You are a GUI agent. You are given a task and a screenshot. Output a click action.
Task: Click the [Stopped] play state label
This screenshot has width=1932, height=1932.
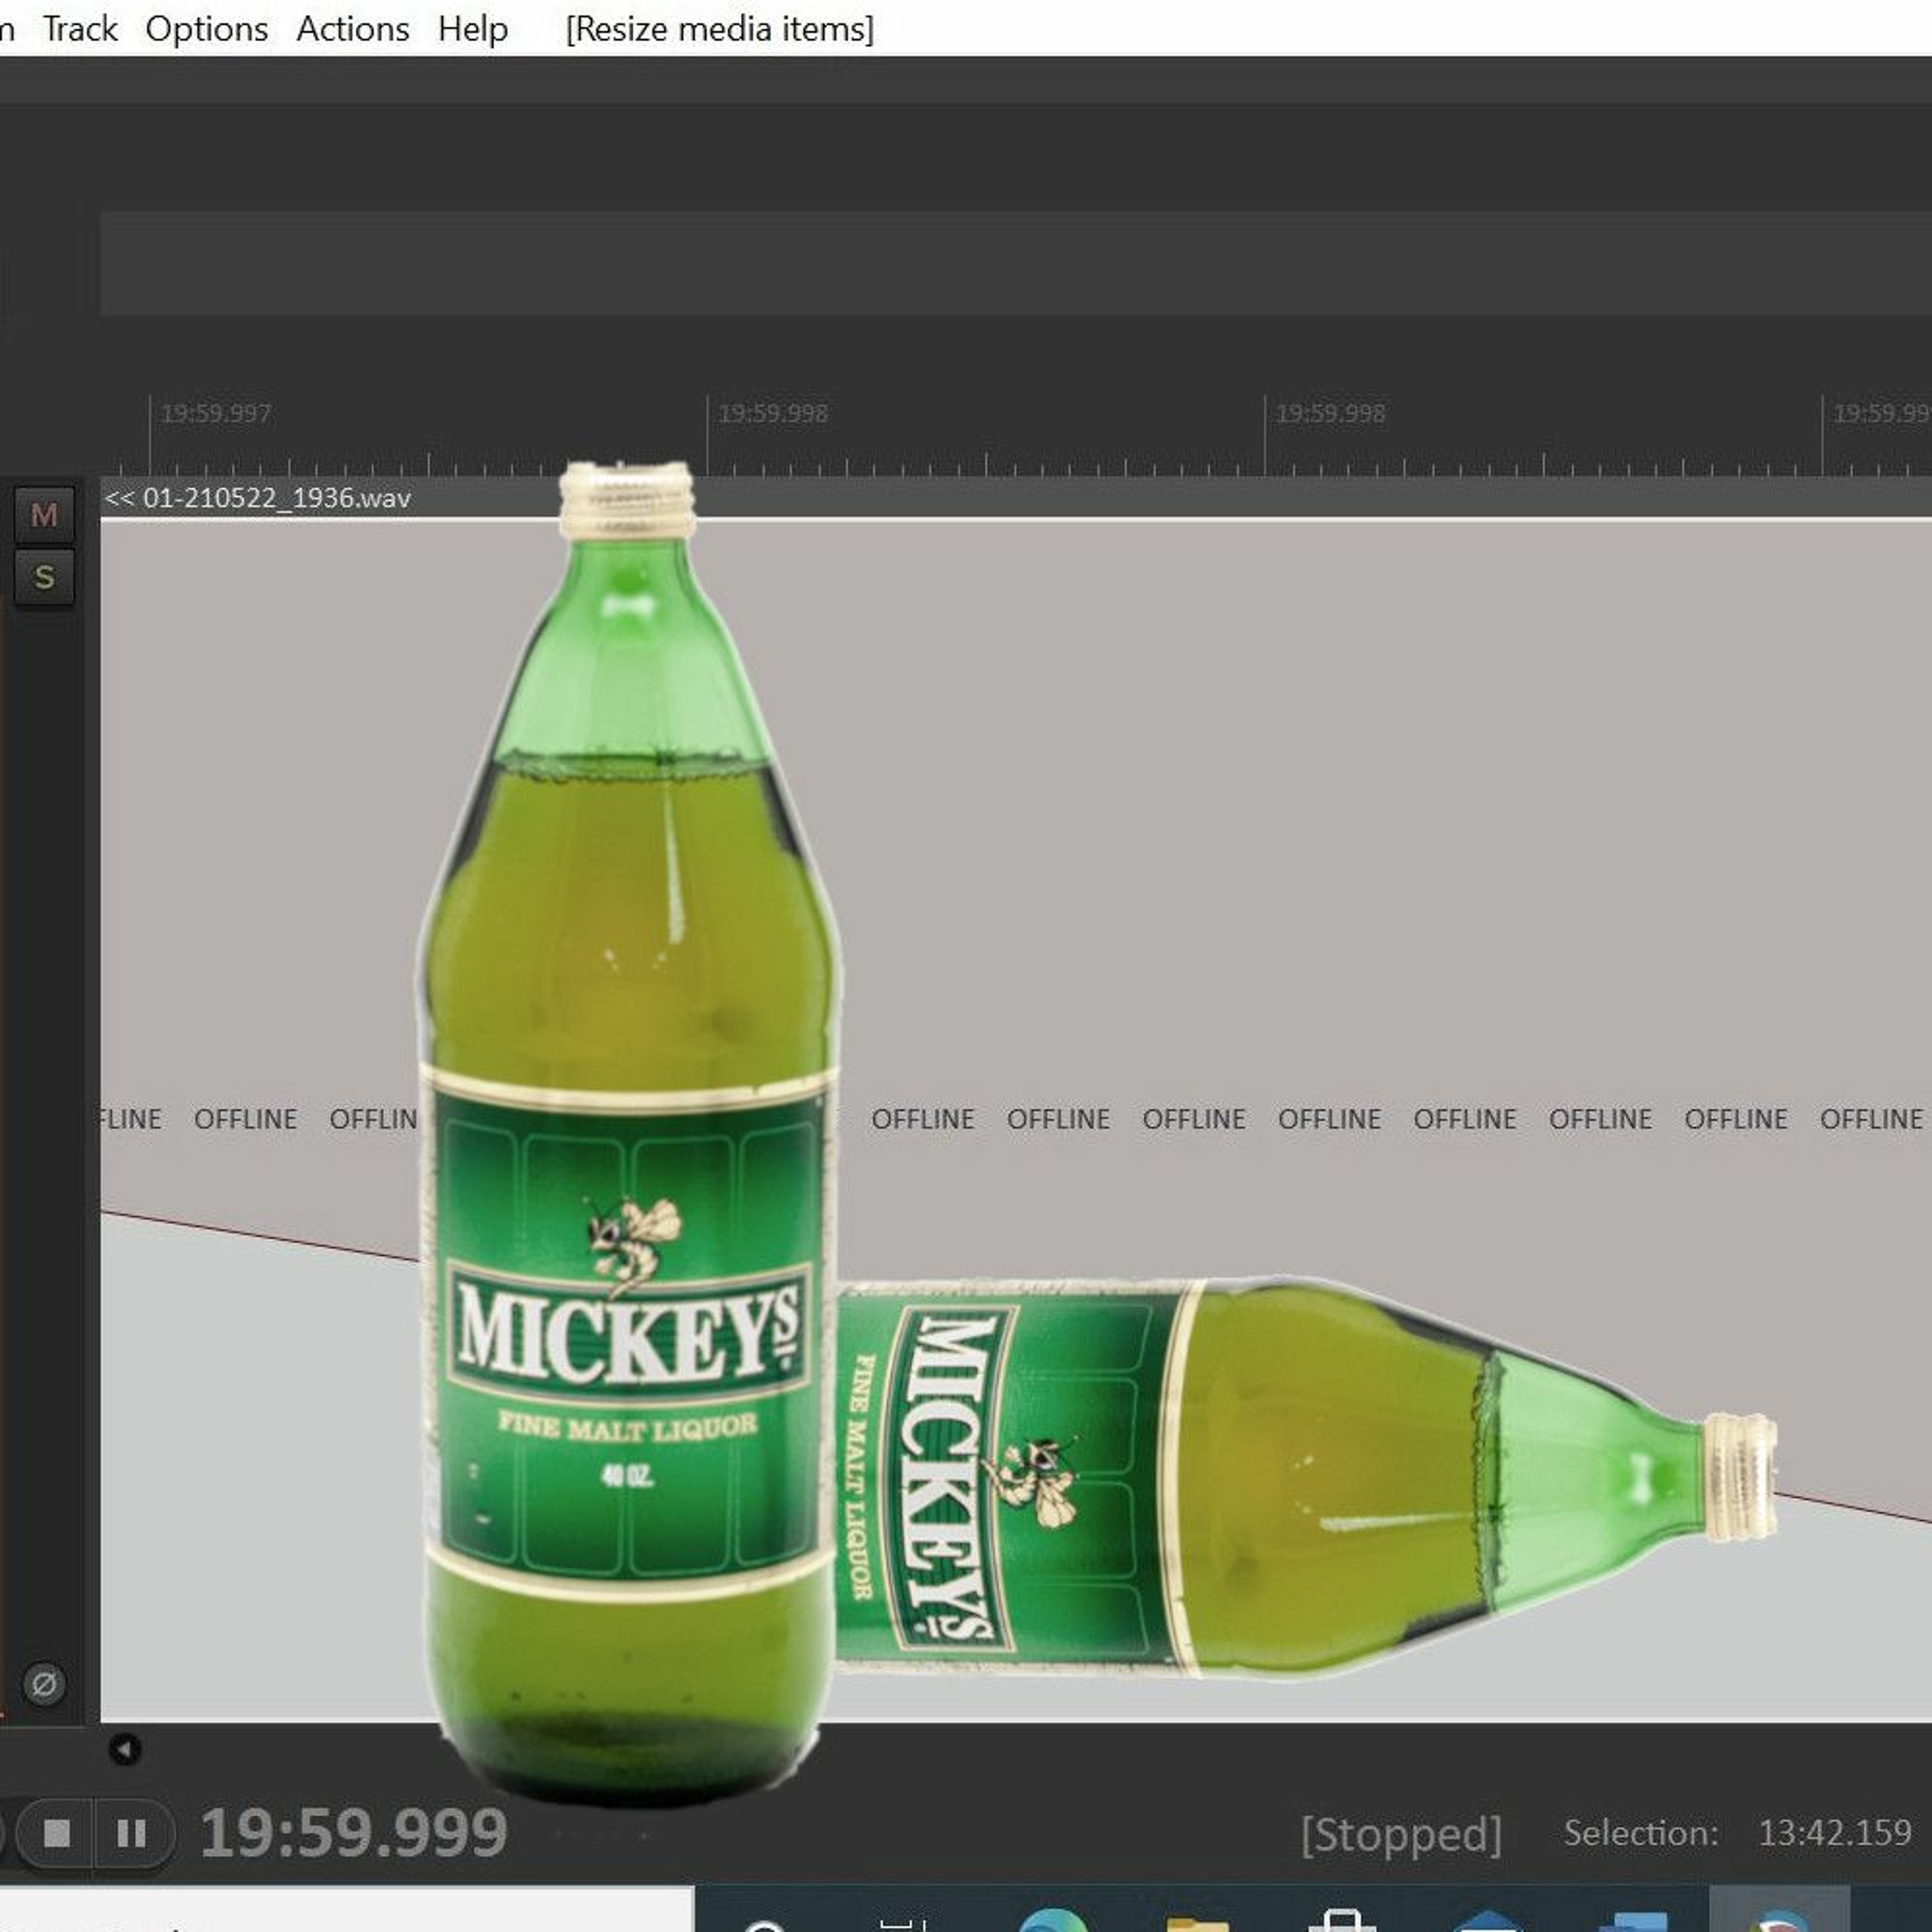tap(1401, 1835)
